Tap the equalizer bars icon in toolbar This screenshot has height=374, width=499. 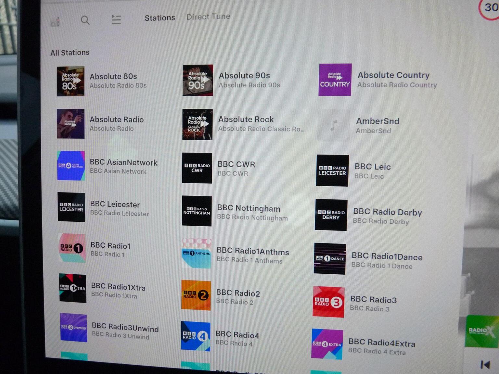(x=56, y=22)
